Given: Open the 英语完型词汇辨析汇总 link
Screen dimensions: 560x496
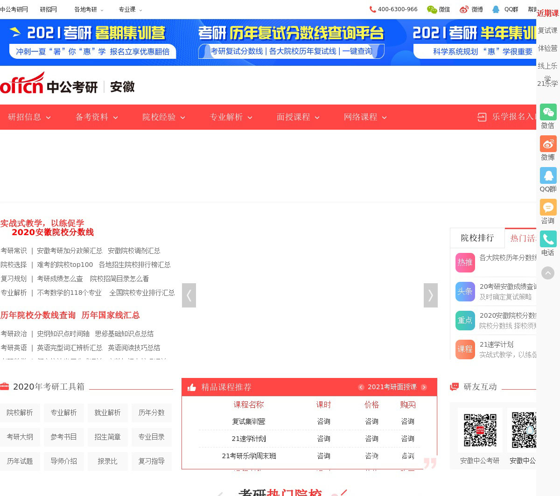Looking at the screenshot, I should pos(70,348).
